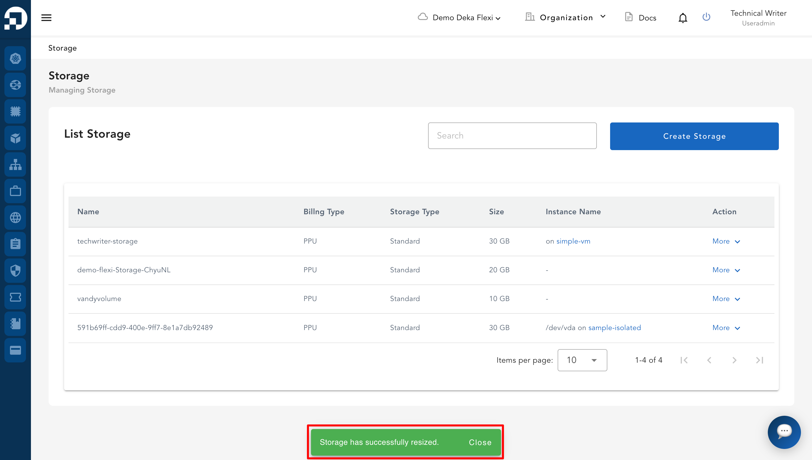The height and width of the screenshot is (460, 812).
Task: Click the Create Storage button
Action: [694, 136]
